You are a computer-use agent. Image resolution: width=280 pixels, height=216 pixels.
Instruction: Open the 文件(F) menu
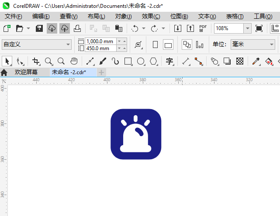coord(14,17)
